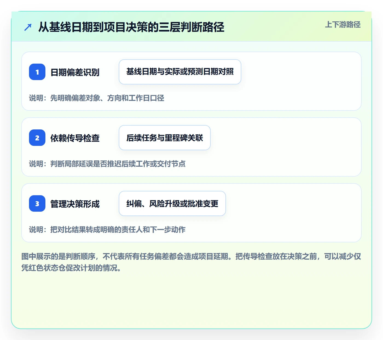Click the title 从基线日期到项目决策的三层判断路径
The image size is (383, 340).
tap(131, 27)
